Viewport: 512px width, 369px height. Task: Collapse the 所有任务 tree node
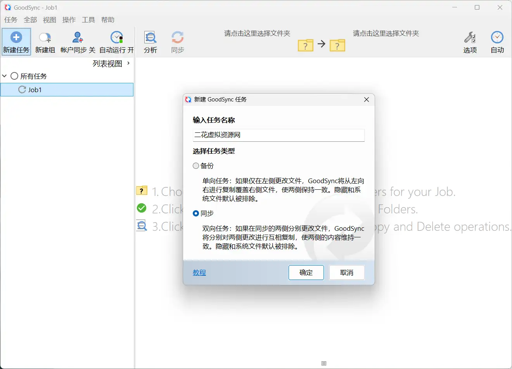[x=5, y=76]
